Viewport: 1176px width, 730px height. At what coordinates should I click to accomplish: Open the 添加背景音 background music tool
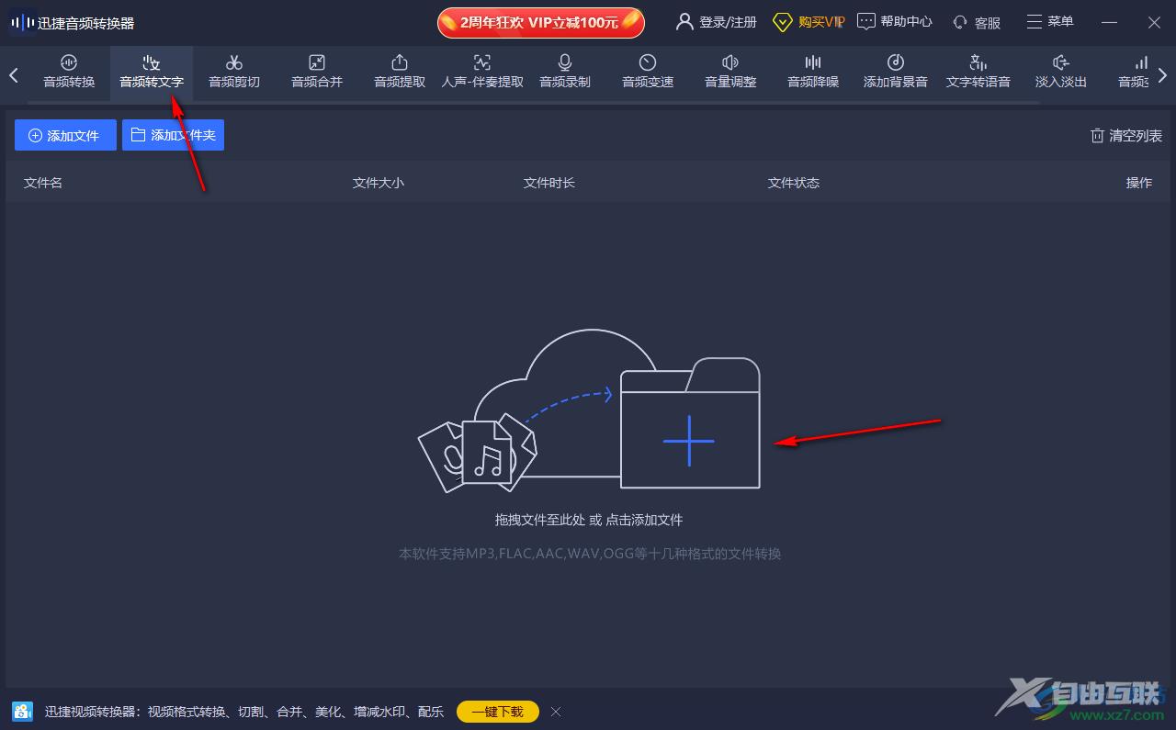[896, 72]
